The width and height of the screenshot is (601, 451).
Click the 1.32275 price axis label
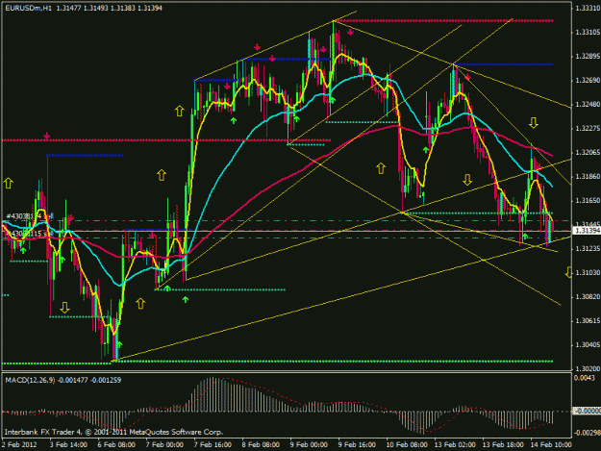click(588, 128)
